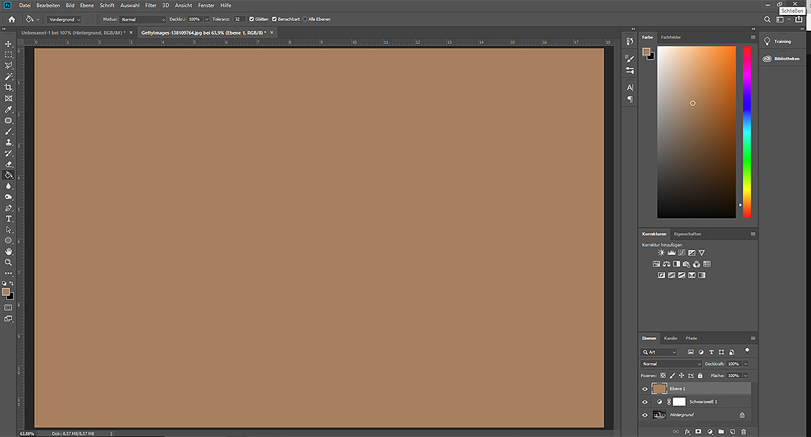The width and height of the screenshot is (811, 437).
Task: Open the Filter menu
Action: click(150, 5)
